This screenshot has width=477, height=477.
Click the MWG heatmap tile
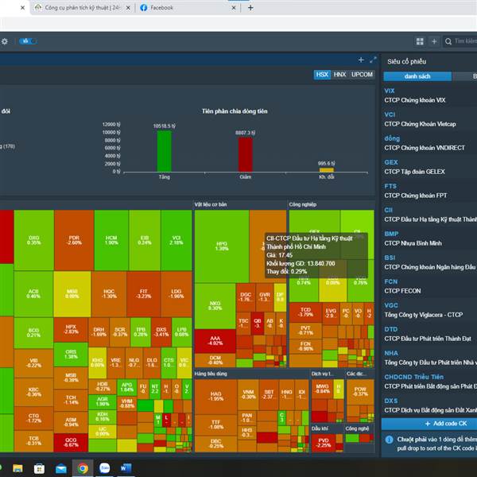click(x=322, y=389)
